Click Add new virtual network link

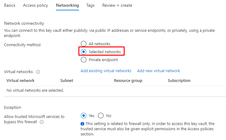click(159, 71)
